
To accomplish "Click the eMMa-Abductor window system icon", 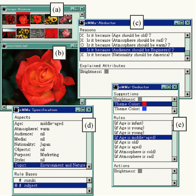I will point(82,23).
